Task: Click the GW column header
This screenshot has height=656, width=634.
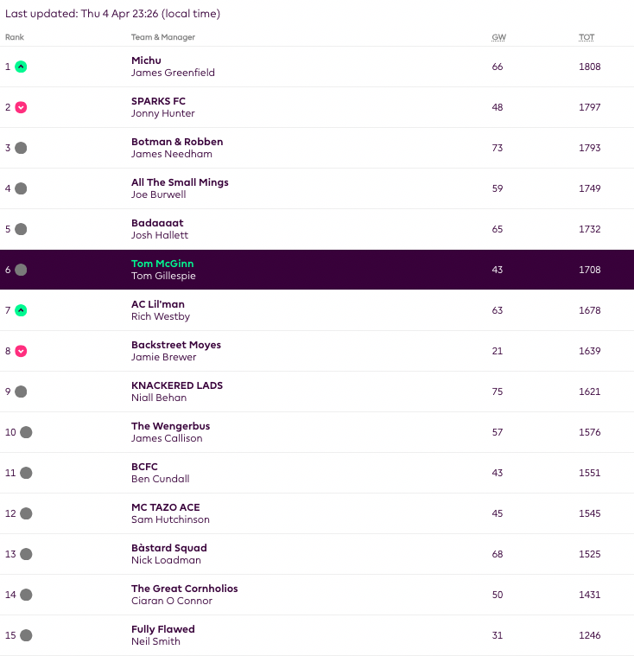Action: [498, 37]
